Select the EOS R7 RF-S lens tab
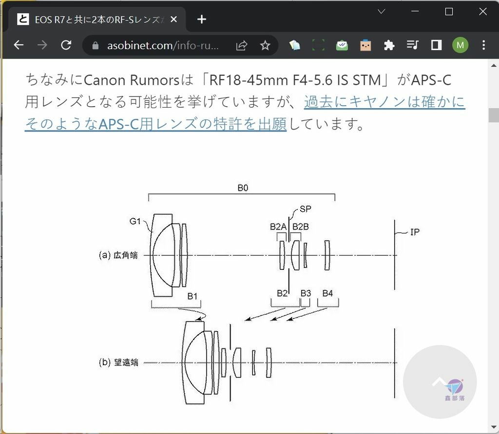Screen dimensions: 499x434 coord(97,19)
